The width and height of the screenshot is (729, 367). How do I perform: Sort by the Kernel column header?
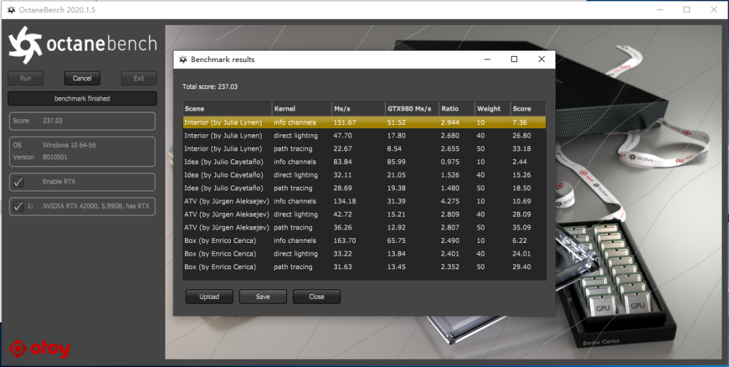coord(302,109)
